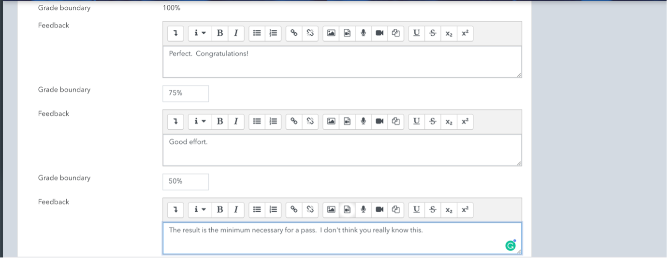Open paragraph styles in 'Perfect. Congratulations!' editor
The height and width of the screenshot is (259, 669).
200,33
